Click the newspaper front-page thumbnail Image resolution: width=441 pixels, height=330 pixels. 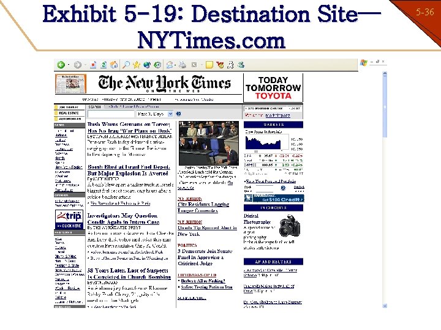click(70, 84)
